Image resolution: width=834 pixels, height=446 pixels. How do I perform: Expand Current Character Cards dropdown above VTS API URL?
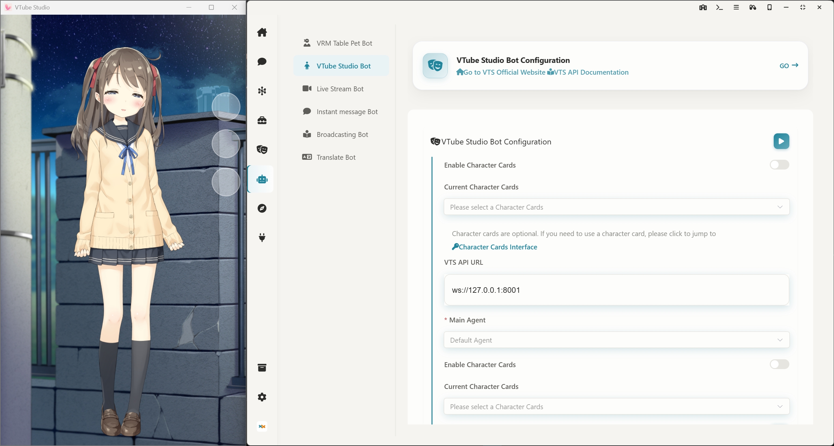point(617,207)
